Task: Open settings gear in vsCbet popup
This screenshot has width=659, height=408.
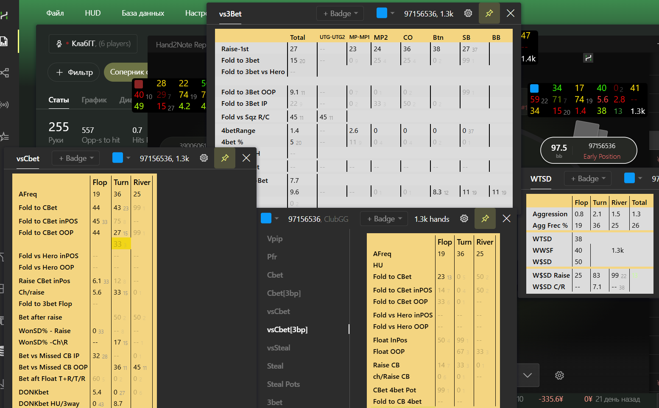Action: pos(204,158)
